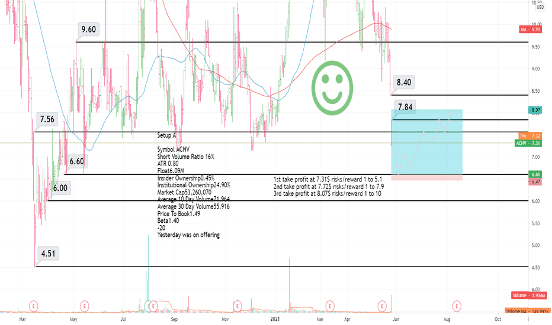The width and height of the screenshot is (552, 325).
Task: Open the earnings marker for May 2021
Action: (x=382, y=306)
